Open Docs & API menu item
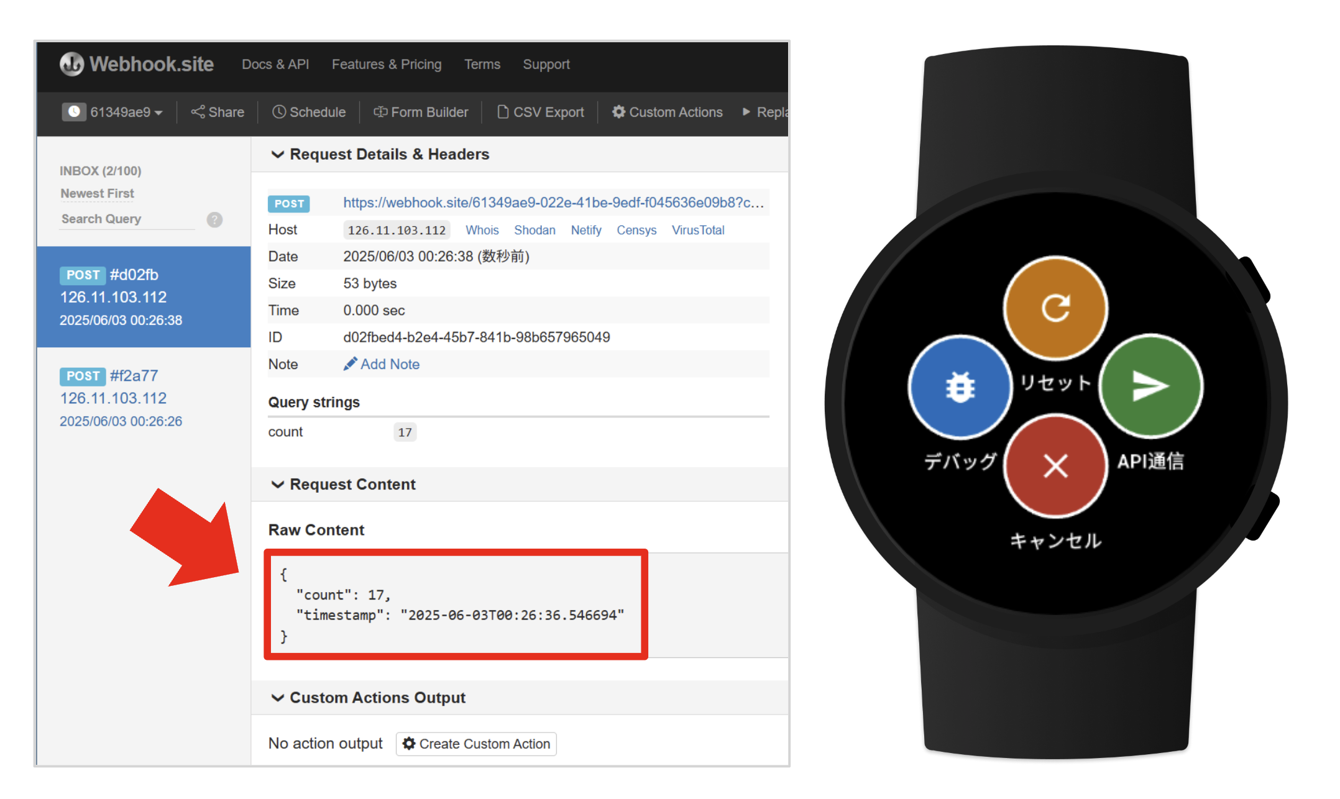1340x799 pixels. pyautogui.click(x=275, y=65)
